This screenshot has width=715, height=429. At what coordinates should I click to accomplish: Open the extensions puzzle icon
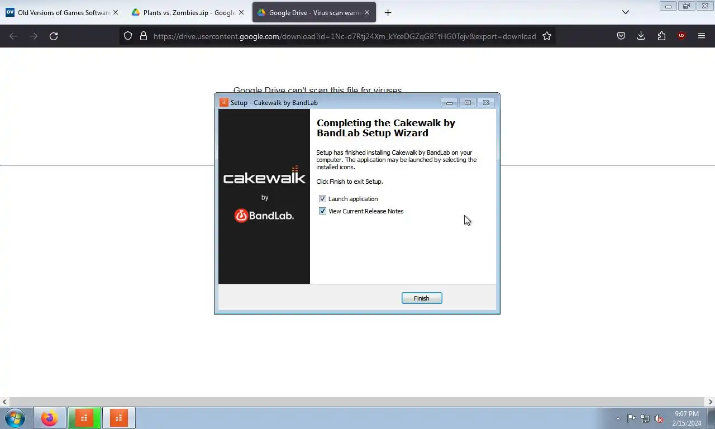661,36
